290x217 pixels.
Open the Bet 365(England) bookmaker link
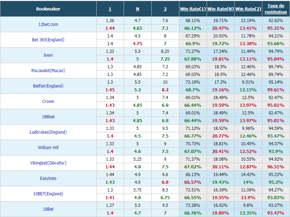pos(48,40)
